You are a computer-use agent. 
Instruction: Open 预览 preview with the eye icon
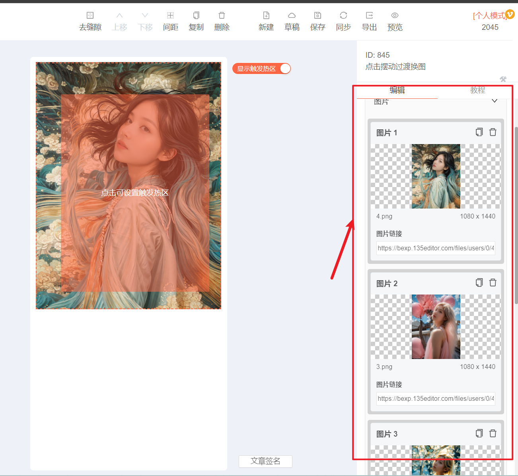coord(395,16)
